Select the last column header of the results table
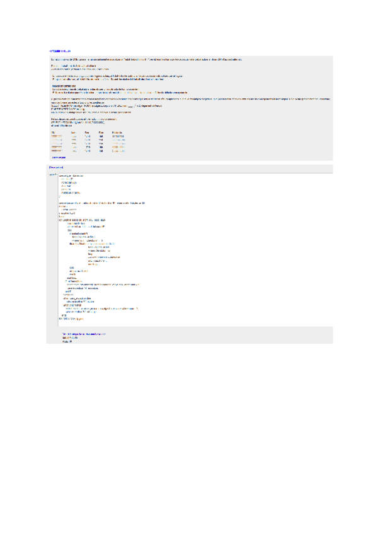The width and height of the screenshot is (378, 535). [117, 132]
